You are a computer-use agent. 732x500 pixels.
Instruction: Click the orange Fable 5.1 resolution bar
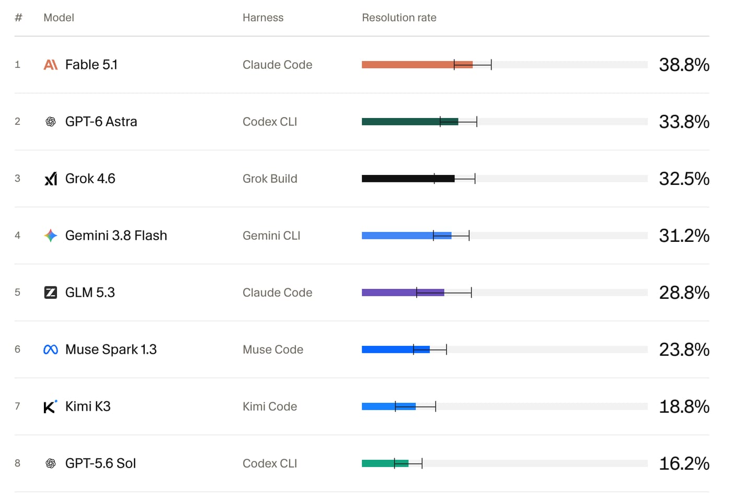tap(417, 65)
